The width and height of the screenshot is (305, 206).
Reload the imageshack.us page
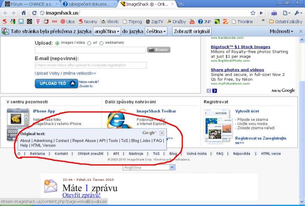[x=34, y=13]
